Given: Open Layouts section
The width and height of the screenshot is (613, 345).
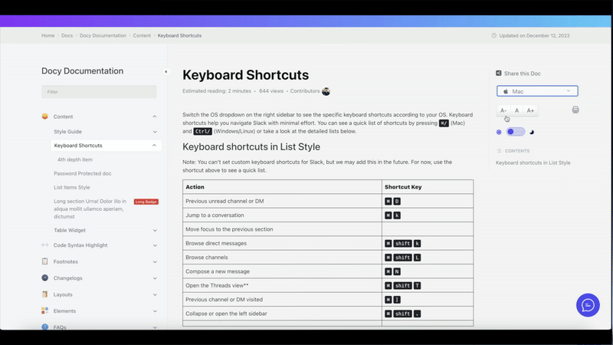Looking at the screenshot, I should [63, 294].
